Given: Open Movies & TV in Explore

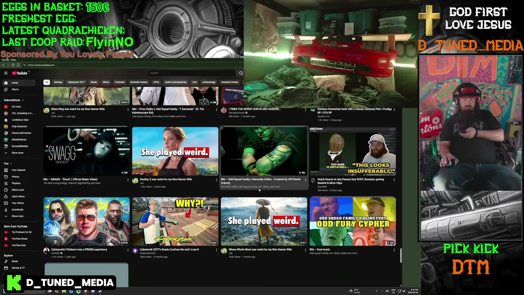Looking at the screenshot, I should coord(19,268).
